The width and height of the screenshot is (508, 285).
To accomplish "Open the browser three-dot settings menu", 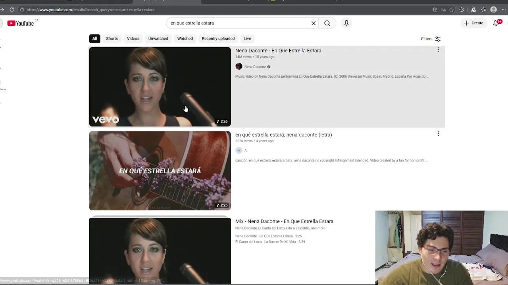I will (x=504, y=9).
